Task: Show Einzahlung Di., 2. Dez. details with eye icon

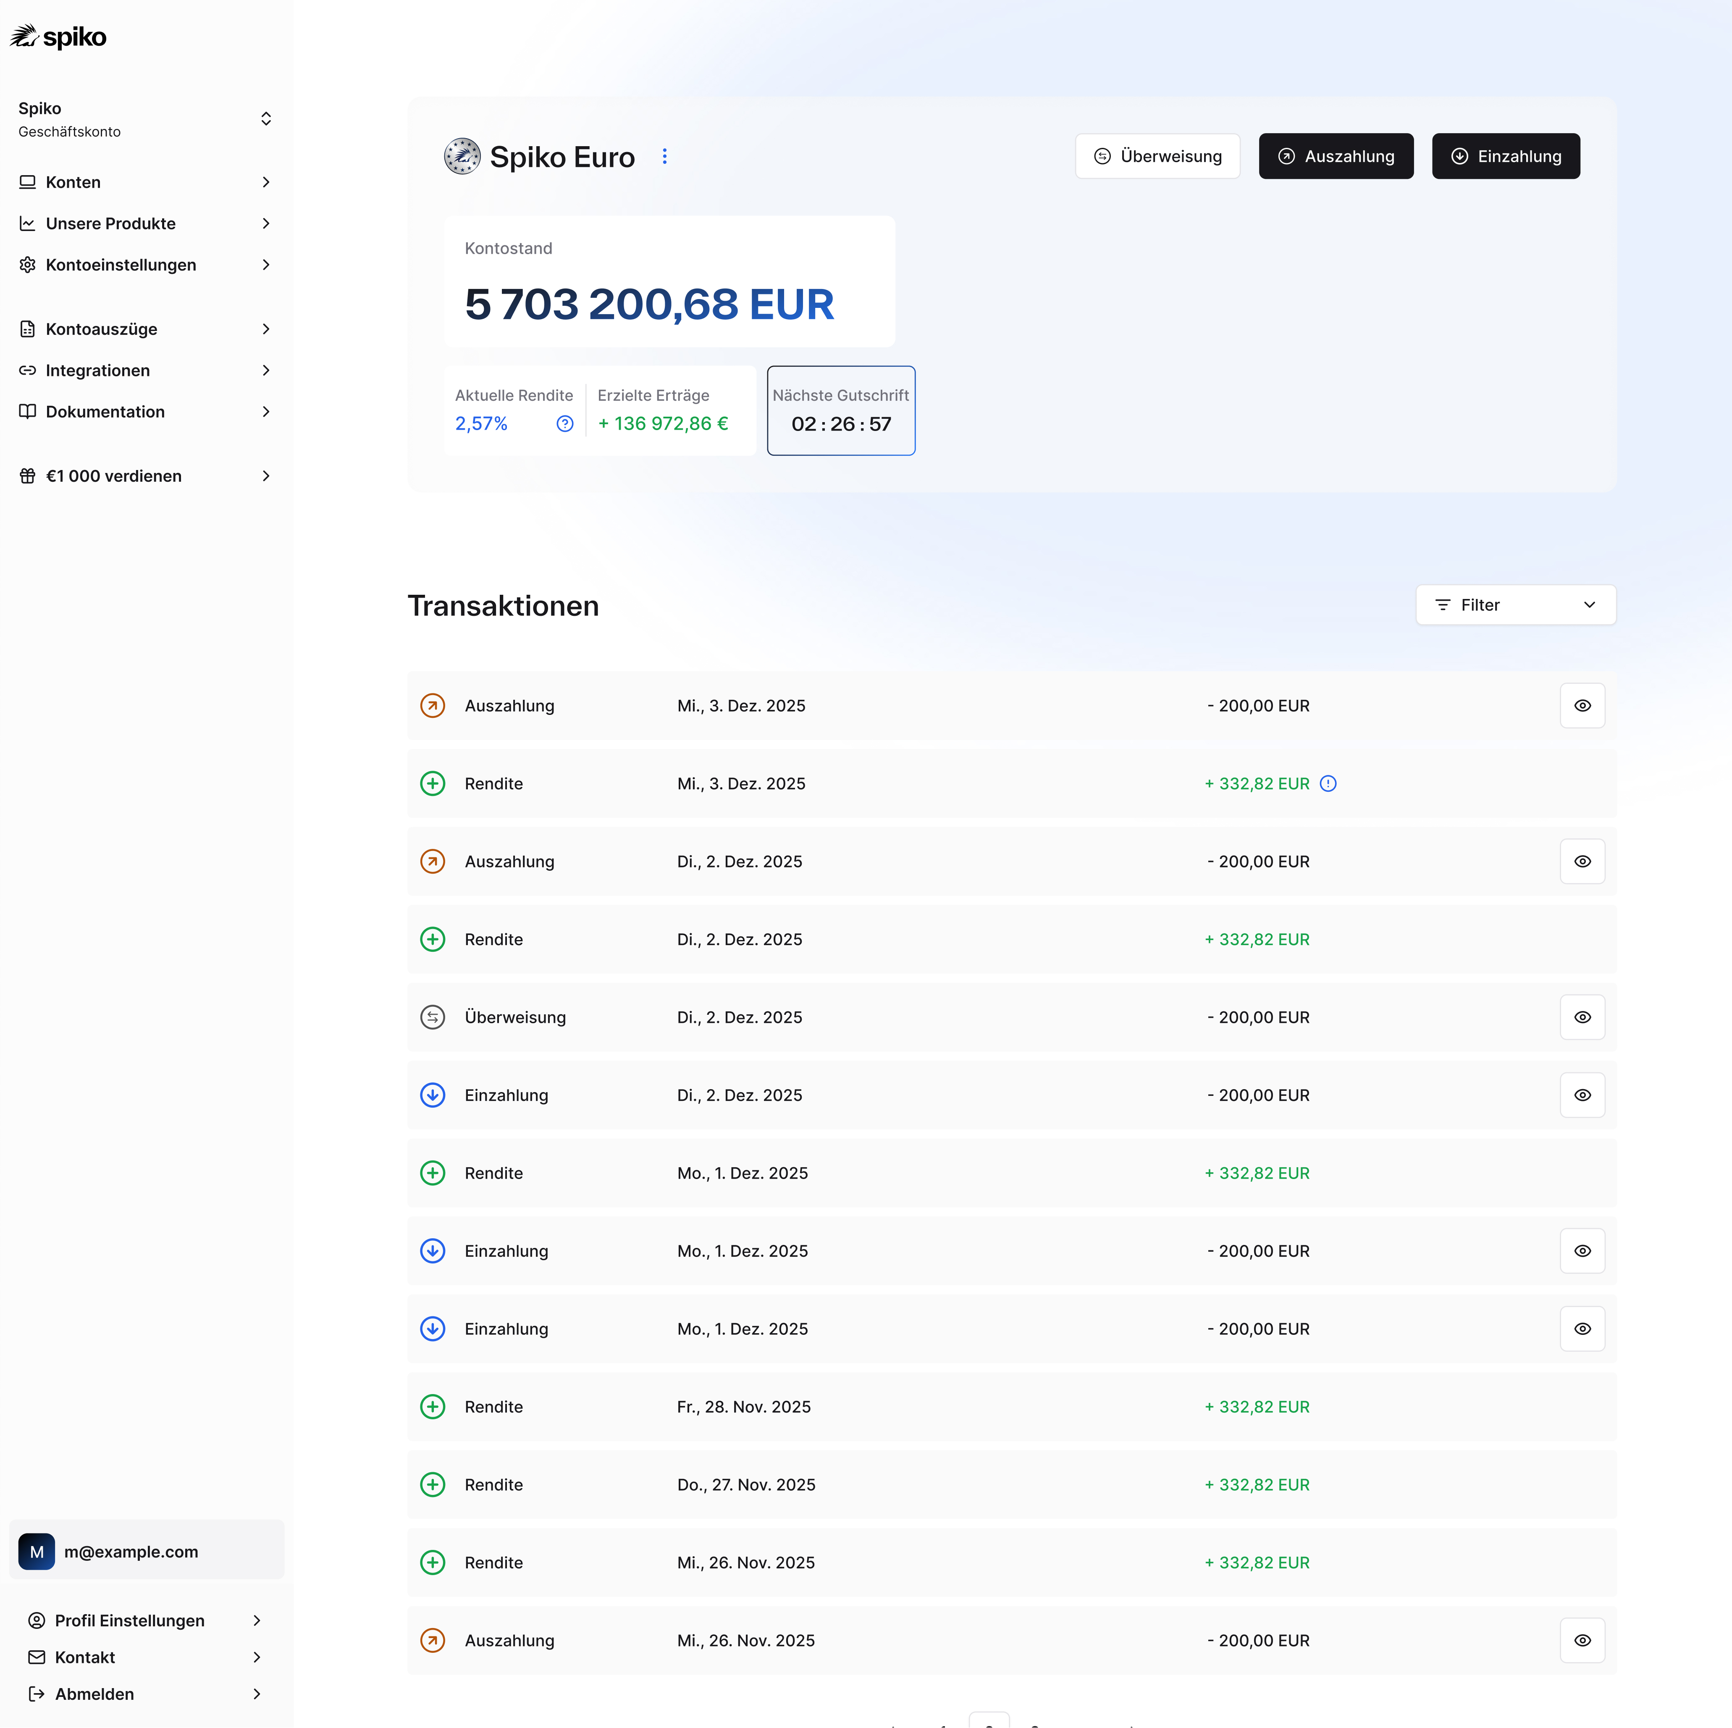Action: (x=1582, y=1095)
